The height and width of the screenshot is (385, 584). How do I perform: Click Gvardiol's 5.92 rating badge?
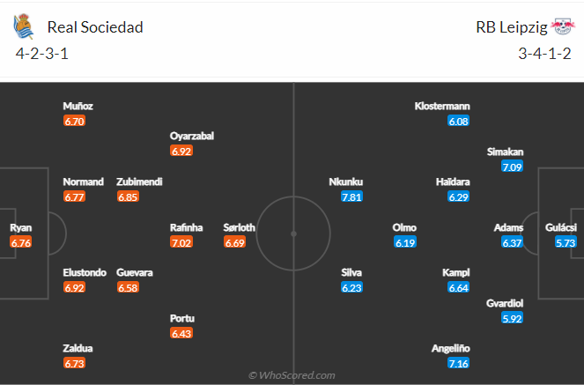[x=512, y=318]
